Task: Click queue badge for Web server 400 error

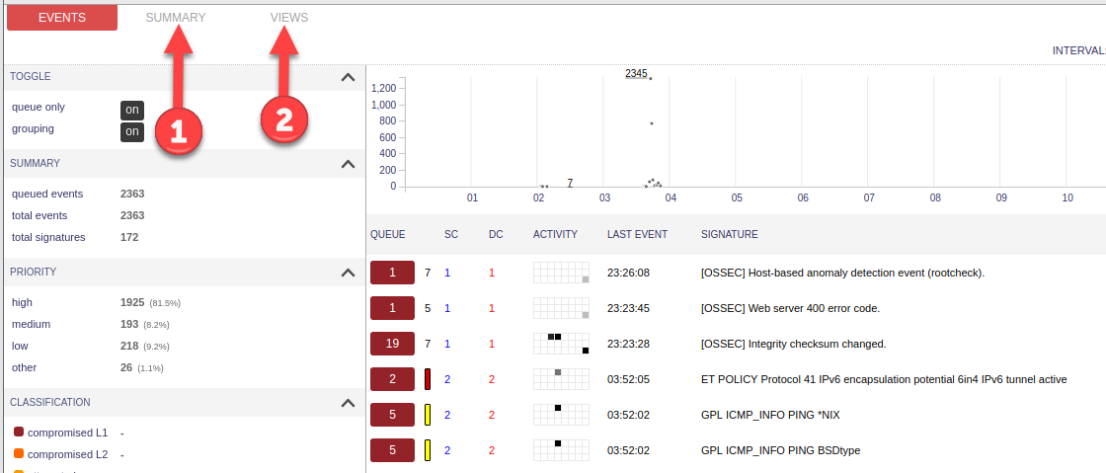Action: coord(392,308)
